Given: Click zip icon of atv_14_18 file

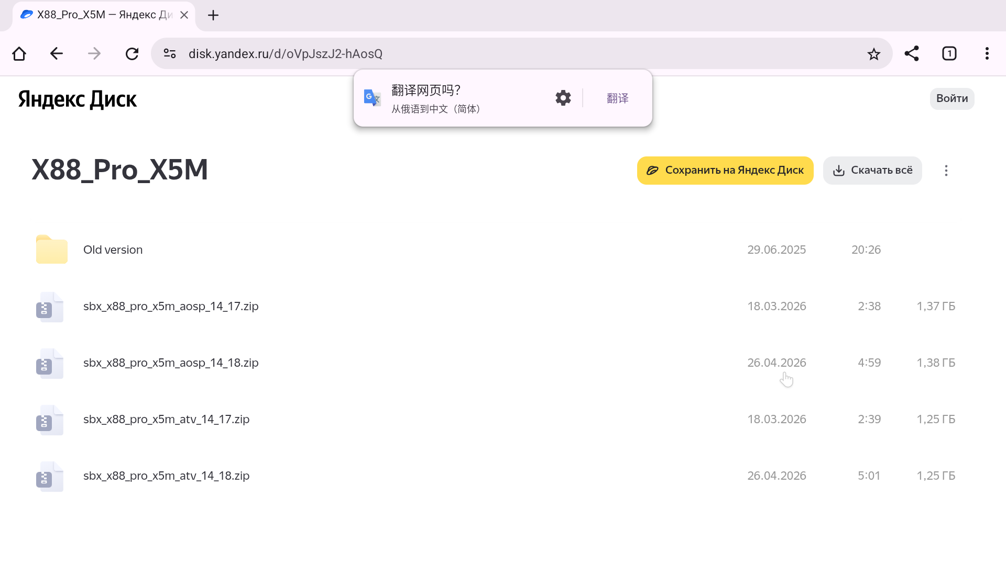Looking at the screenshot, I should (50, 476).
